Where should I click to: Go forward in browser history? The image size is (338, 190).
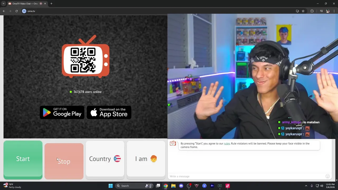10,11
